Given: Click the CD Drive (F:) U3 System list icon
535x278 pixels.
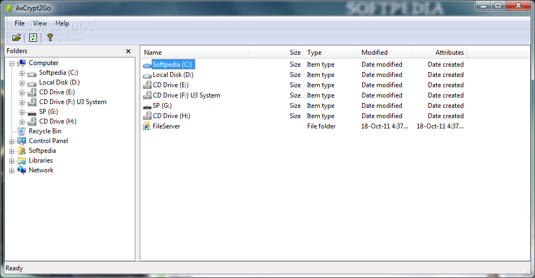Looking at the screenshot, I should [147, 95].
